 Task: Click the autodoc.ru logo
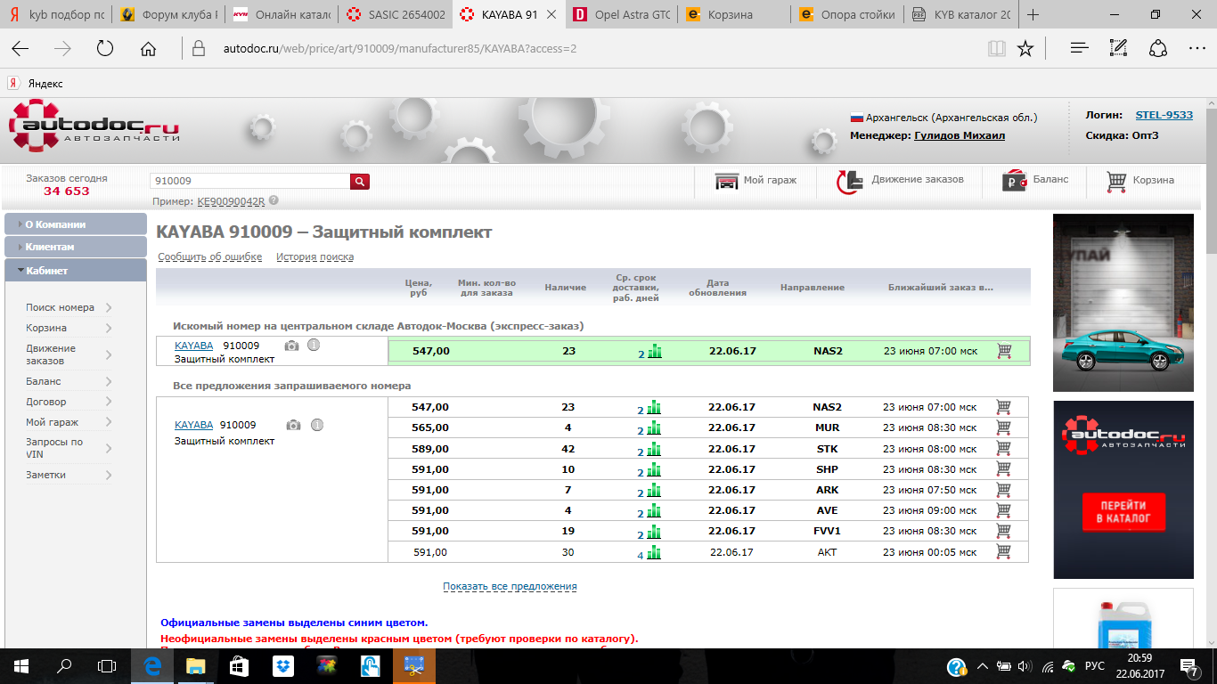pyautogui.click(x=94, y=126)
